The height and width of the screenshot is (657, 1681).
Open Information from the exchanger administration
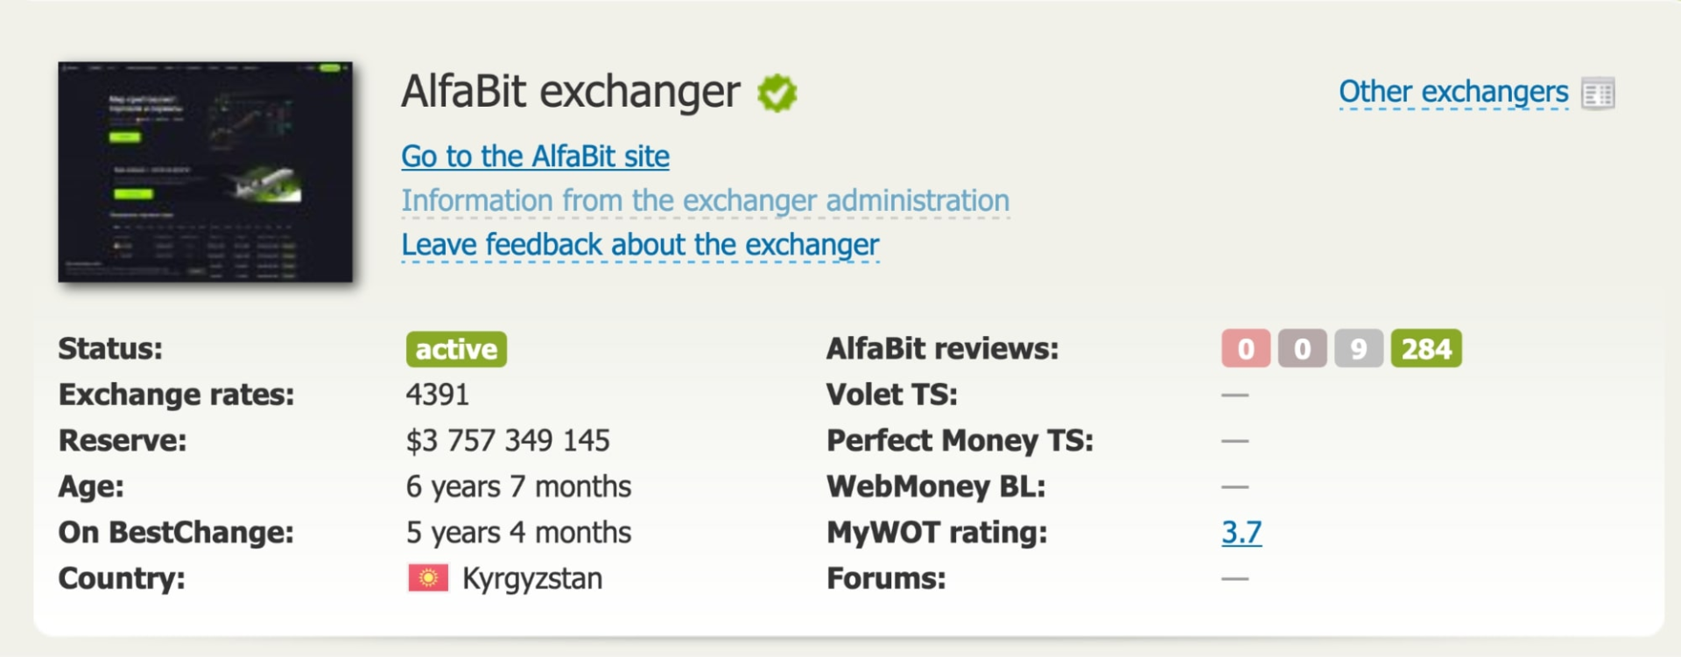pos(706,199)
